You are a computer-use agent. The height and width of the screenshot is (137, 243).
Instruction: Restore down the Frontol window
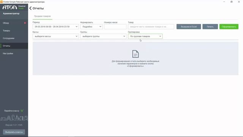tap(231, 2)
